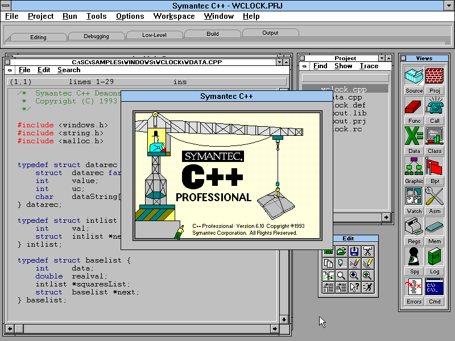Image resolution: width=455 pixels, height=341 pixels.
Task: Click the find previous green up-arrow magnifier
Action: (367, 276)
